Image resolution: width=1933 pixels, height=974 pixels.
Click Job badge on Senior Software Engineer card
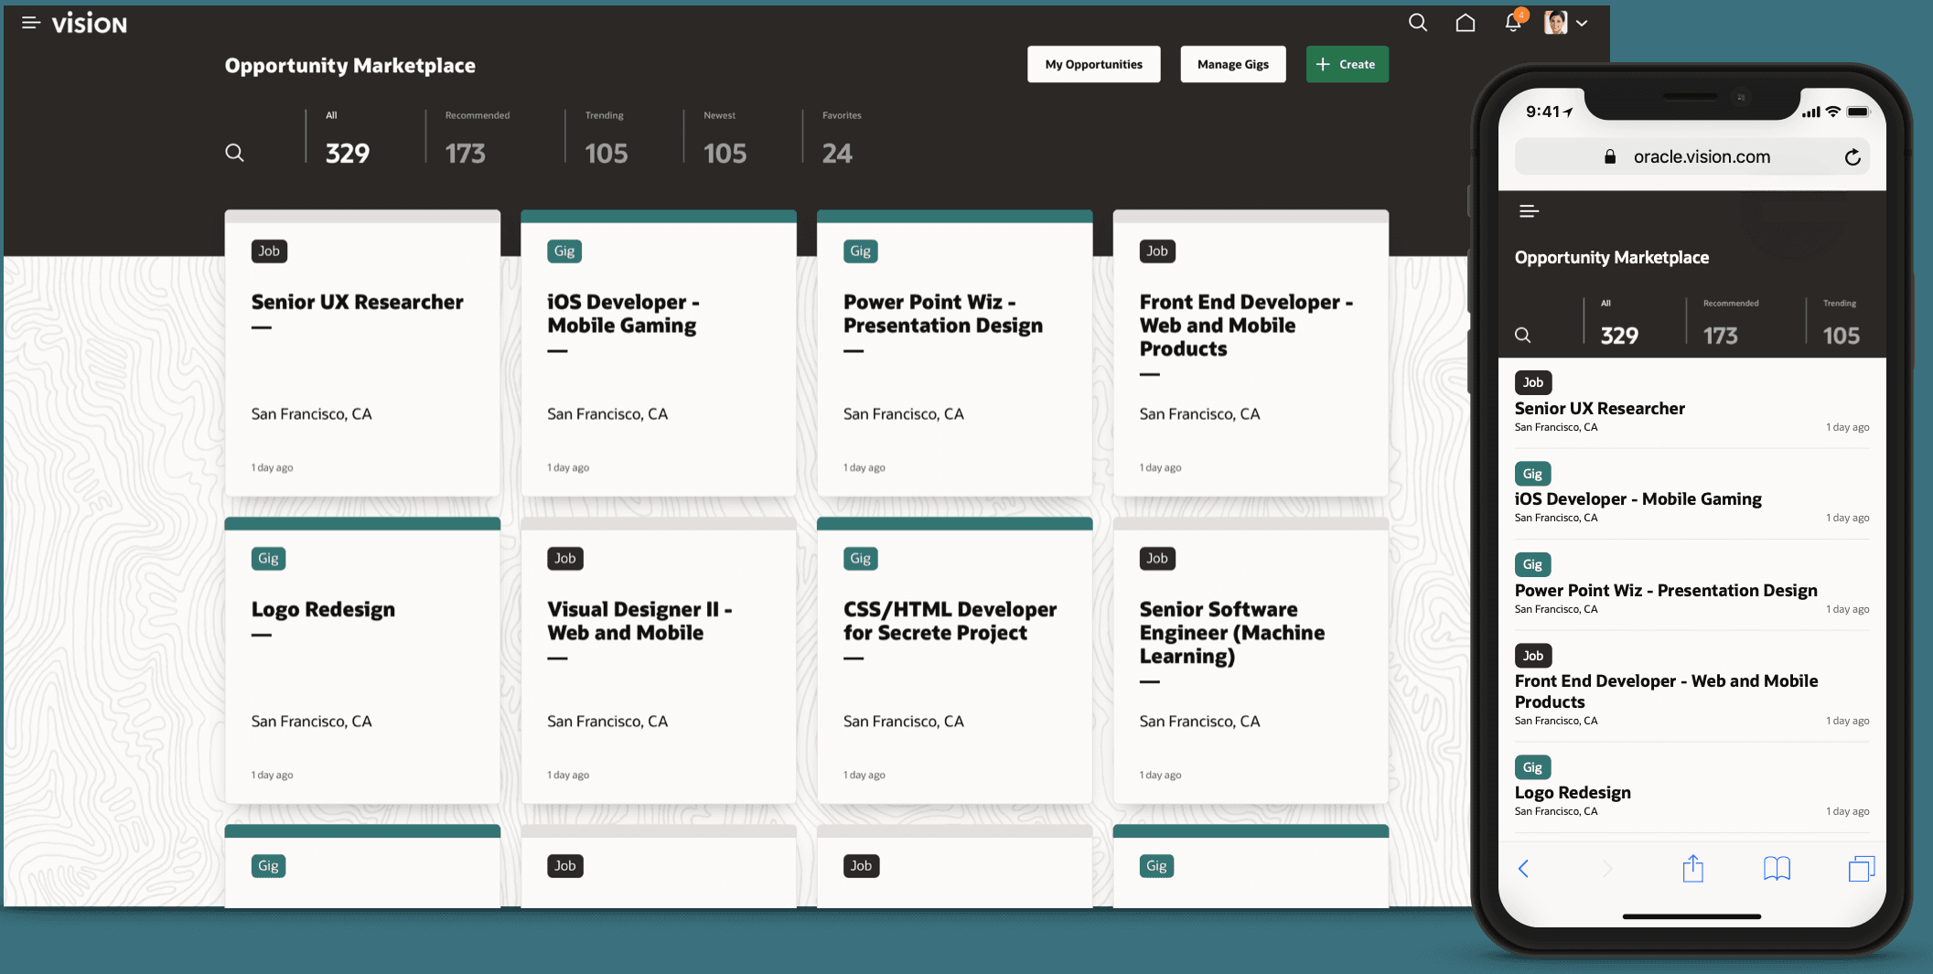point(1157,559)
